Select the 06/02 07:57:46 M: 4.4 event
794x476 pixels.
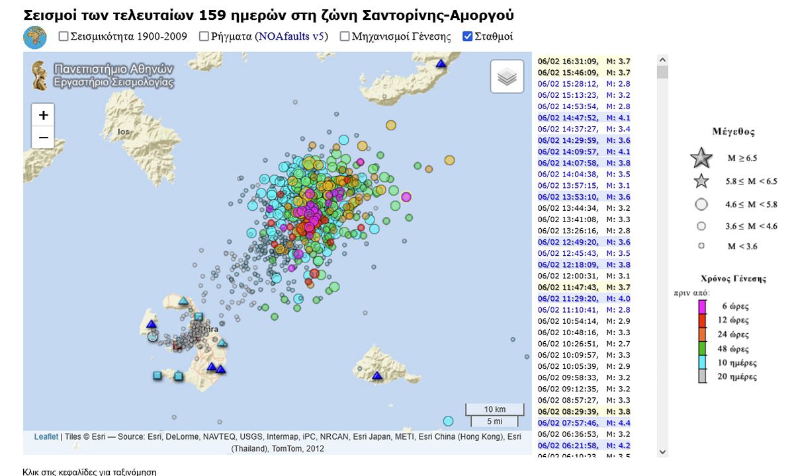[584, 422]
